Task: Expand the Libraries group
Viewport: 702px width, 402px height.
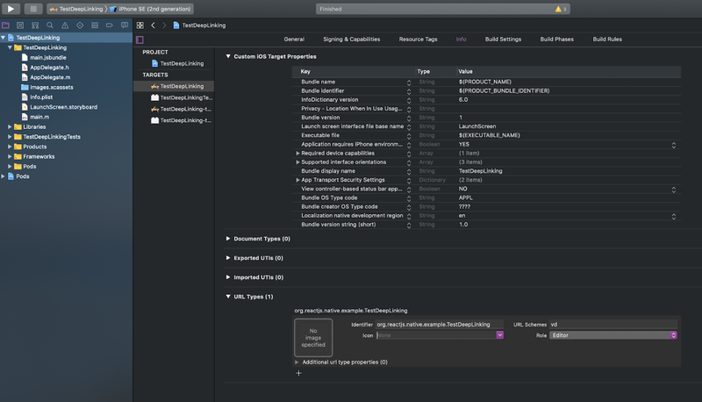Action: click(10, 126)
